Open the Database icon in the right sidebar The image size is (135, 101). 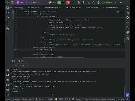[x=127, y=39]
